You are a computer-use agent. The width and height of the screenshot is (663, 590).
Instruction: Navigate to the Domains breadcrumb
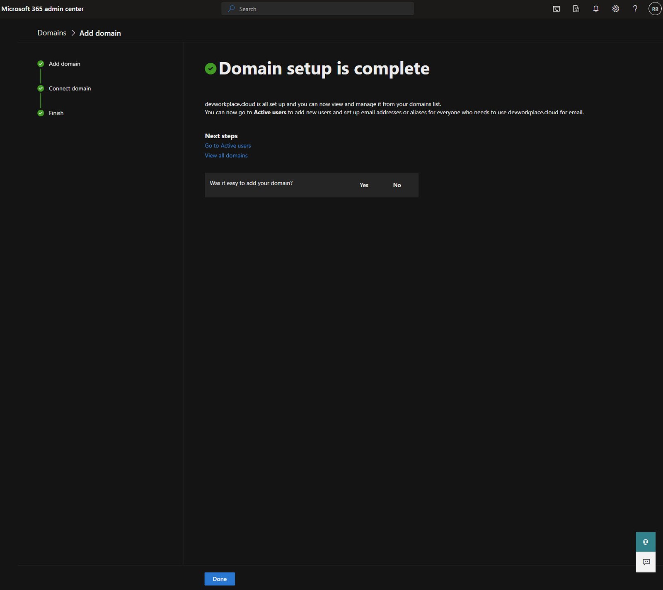pyautogui.click(x=52, y=33)
